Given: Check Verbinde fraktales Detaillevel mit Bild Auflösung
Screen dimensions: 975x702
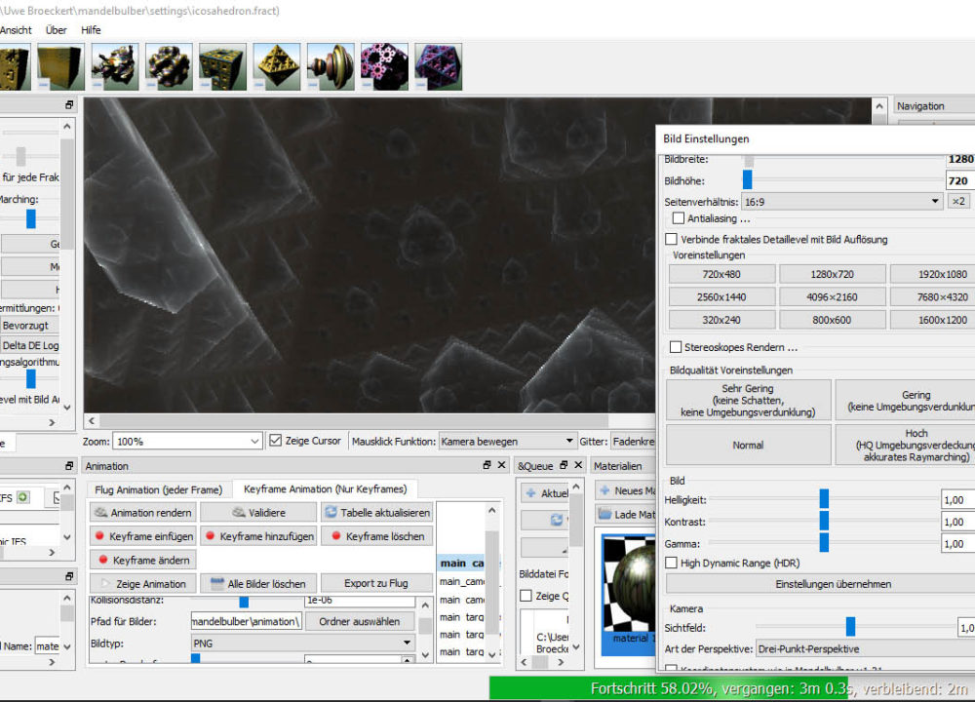Looking at the screenshot, I should tap(671, 240).
